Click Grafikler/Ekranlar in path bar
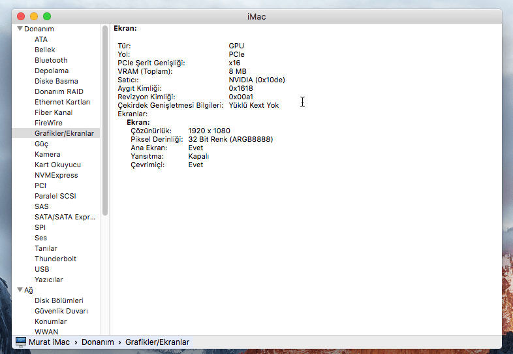 (157, 342)
